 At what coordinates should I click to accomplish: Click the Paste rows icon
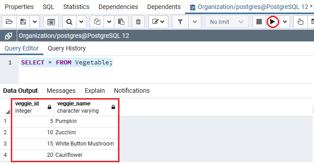click(121, 22)
